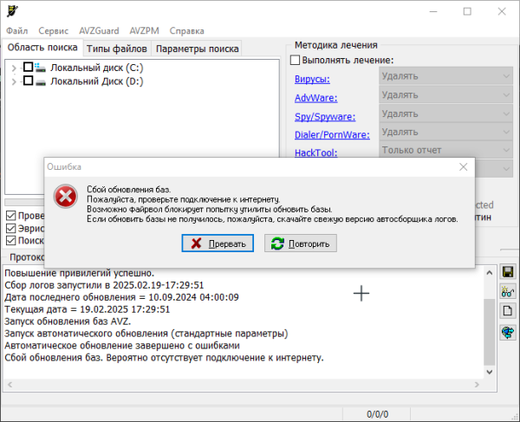This screenshot has width=520, height=422.
Task: Tick the Локальний Диск (D:) checkbox
Action: [x=29, y=81]
